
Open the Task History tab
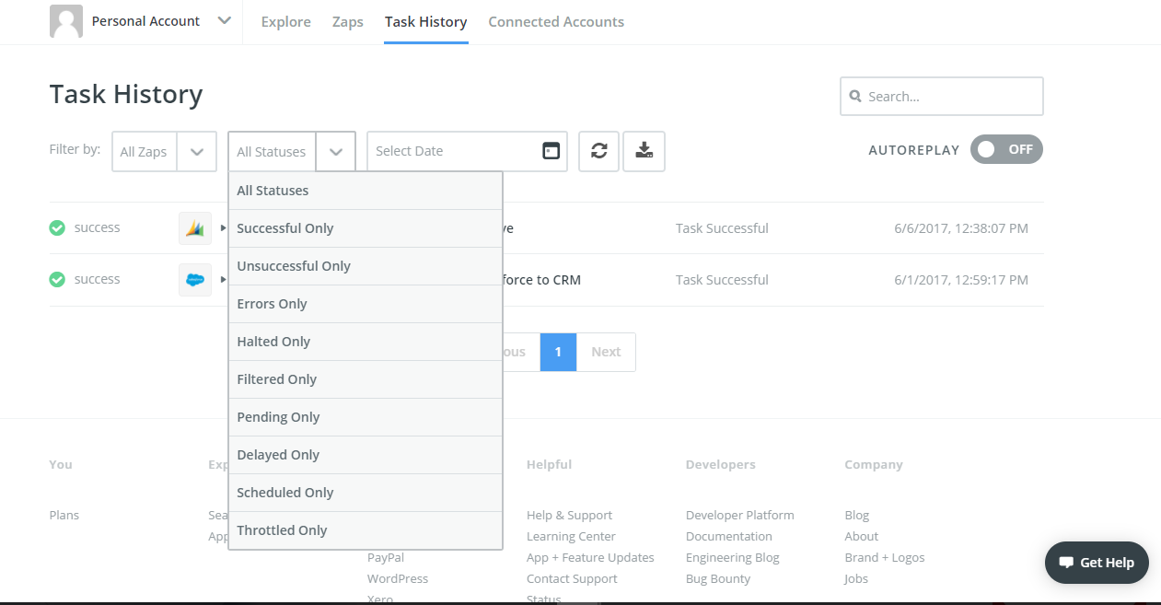(x=425, y=21)
